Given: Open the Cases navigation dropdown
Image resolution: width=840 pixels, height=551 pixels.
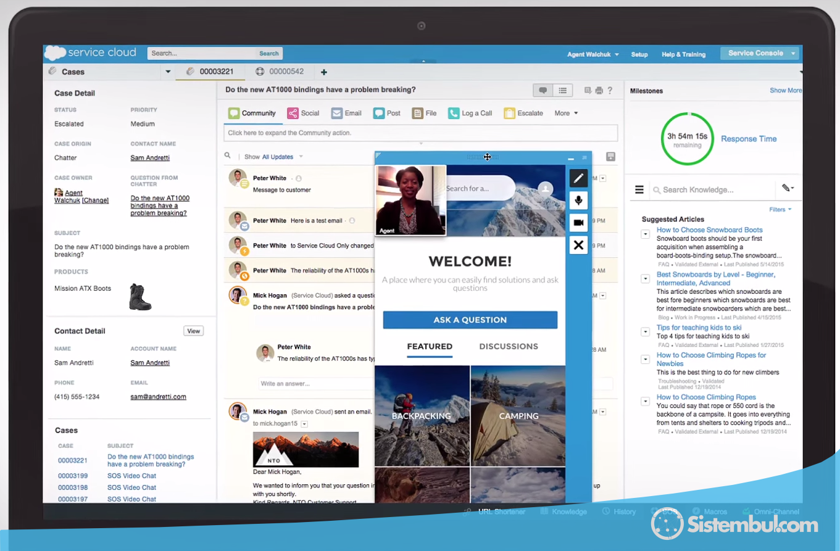Looking at the screenshot, I should tap(168, 72).
